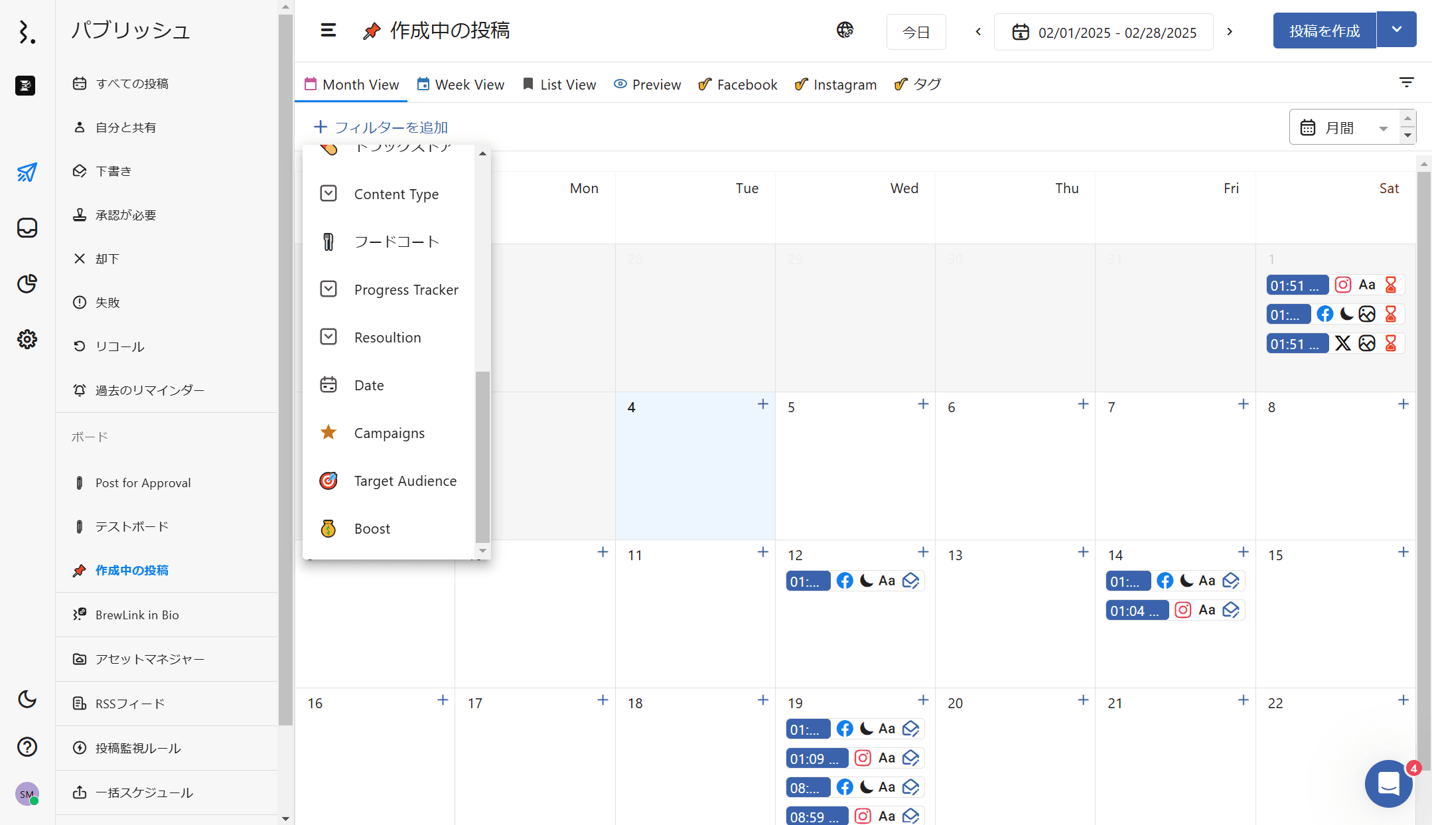The width and height of the screenshot is (1432, 825).
Task: Click the filter lines icon at top right
Action: pyautogui.click(x=1406, y=82)
